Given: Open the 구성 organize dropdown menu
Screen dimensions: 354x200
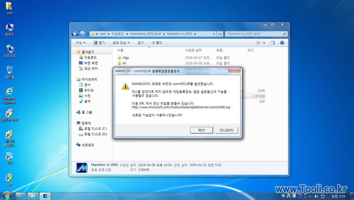Looking at the screenshot, I should click(80, 43).
